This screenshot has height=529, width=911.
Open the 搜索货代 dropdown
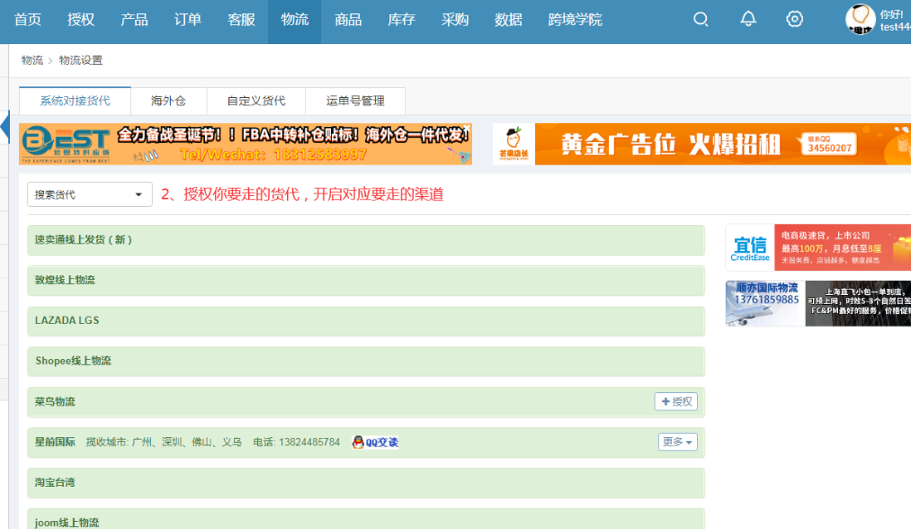click(89, 194)
